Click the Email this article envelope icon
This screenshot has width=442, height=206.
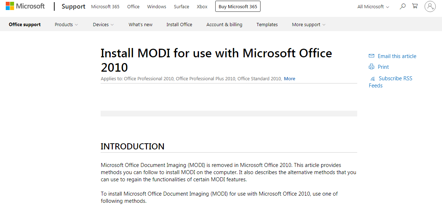click(x=372, y=56)
